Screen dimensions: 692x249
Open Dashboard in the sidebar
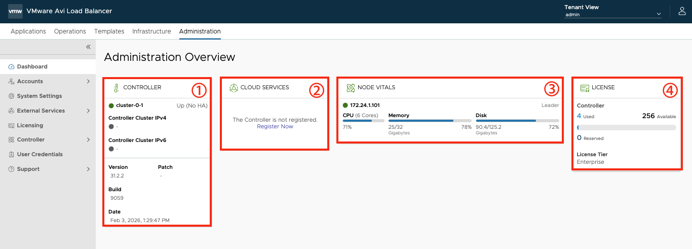(48, 66)
